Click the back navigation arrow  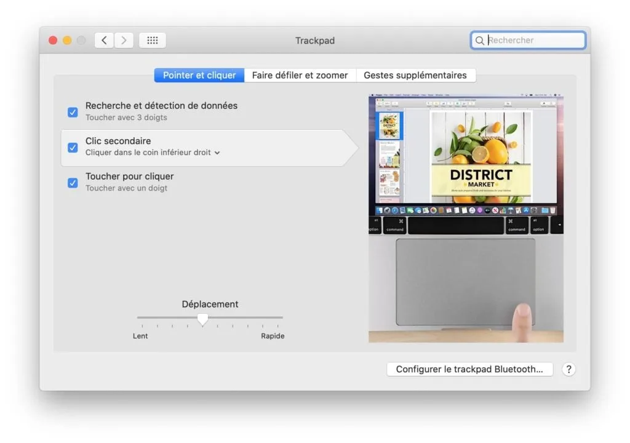103,40
